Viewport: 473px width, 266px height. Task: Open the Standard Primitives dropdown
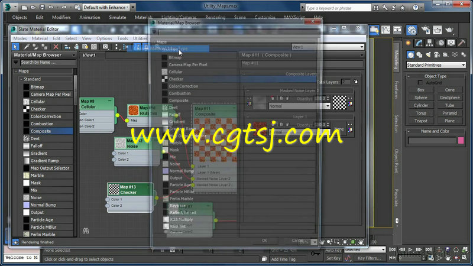[x=436, y=65]
